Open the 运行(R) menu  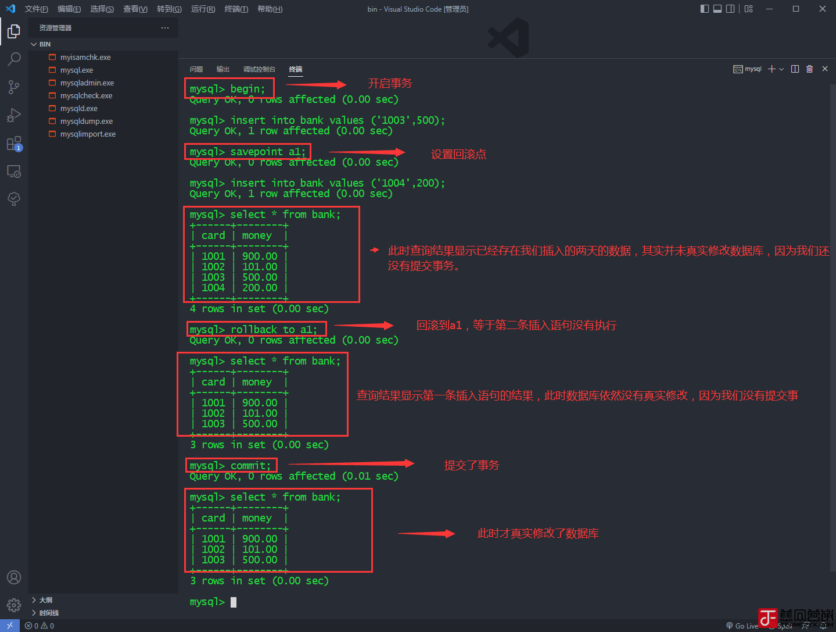[x=203, y=9]
